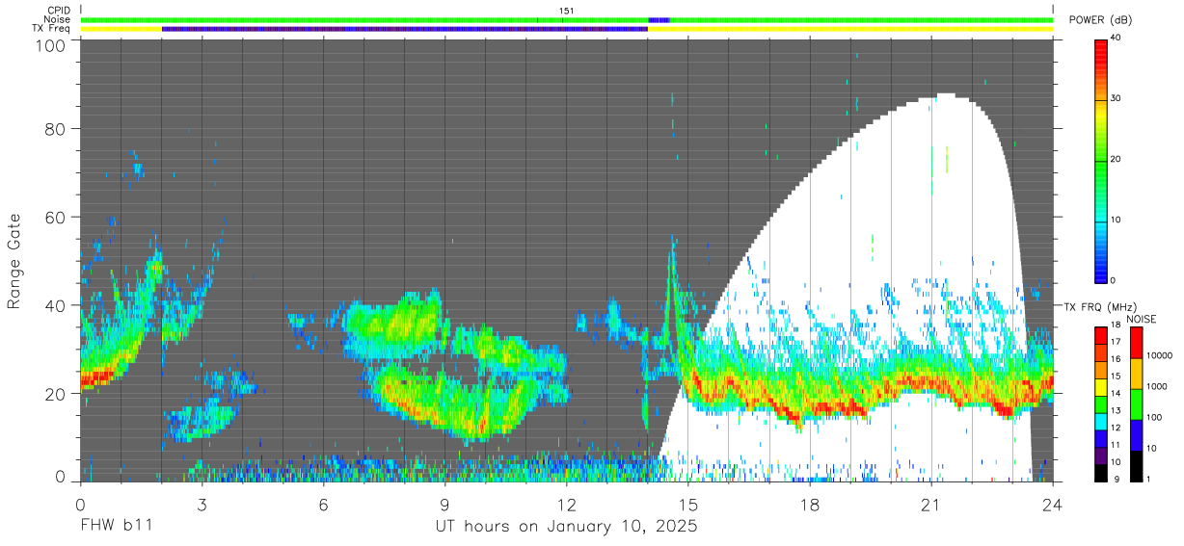This screenshot has width=1184, height=546.
Task: Click the CPID label at top left
Action: point(58,11)
